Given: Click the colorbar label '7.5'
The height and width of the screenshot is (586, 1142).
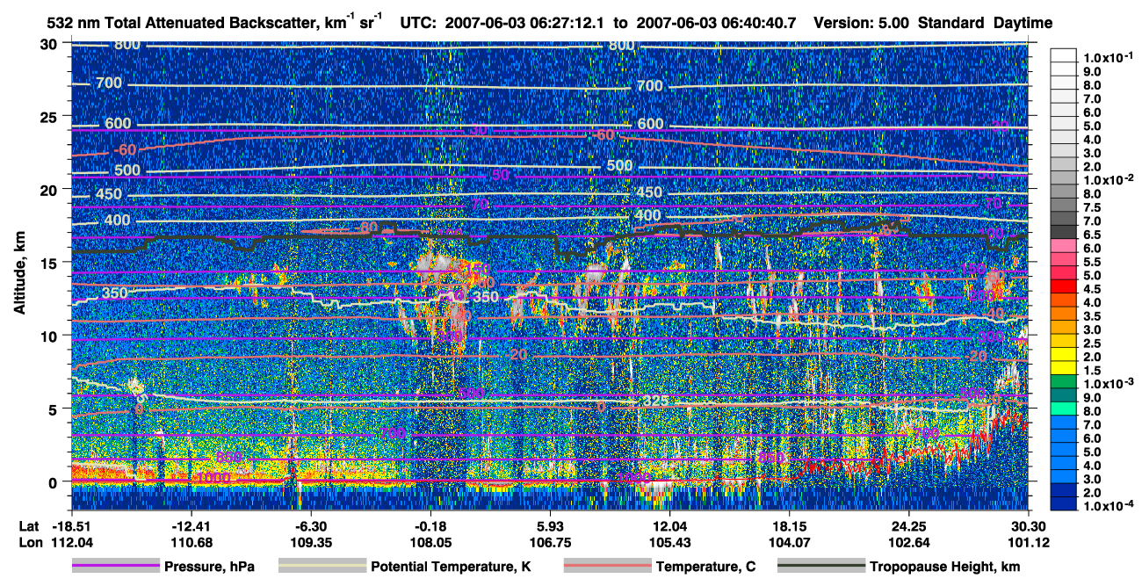Looking at the screenshot, I should pos(1092,208).
